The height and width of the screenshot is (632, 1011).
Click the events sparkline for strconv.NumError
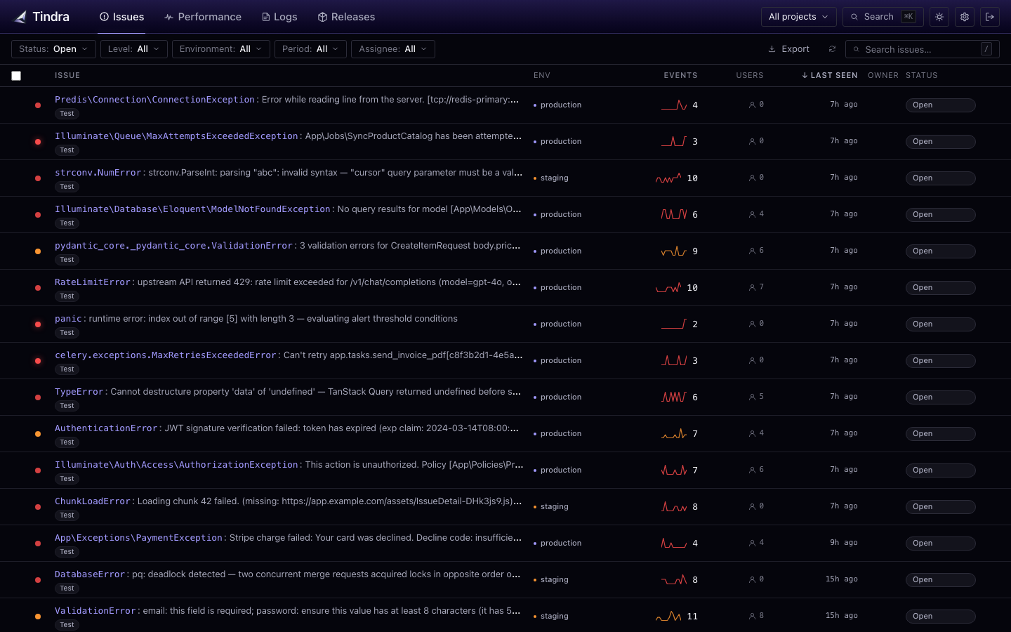pos(668,178)
